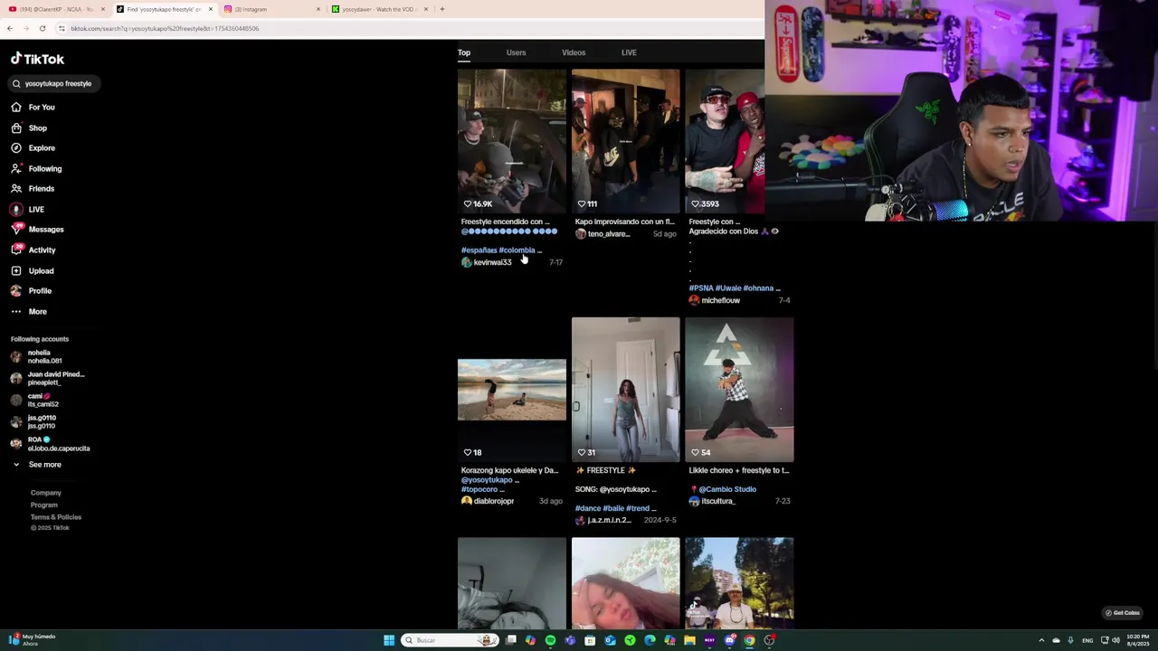Open the video with 16.9K likes
The width and height of the screenshot is (1158, 651).
tap(512, 141)
